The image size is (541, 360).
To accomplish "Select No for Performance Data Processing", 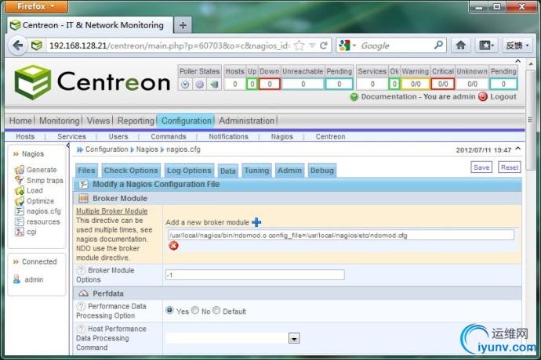I will coord(195,311).
